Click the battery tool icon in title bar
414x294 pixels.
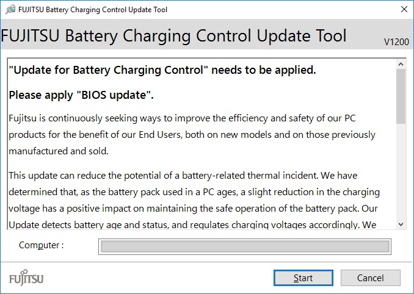click(10, 10)
